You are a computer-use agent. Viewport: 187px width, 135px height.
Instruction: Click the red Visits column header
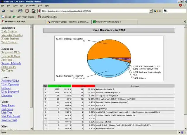pos(83,86)
